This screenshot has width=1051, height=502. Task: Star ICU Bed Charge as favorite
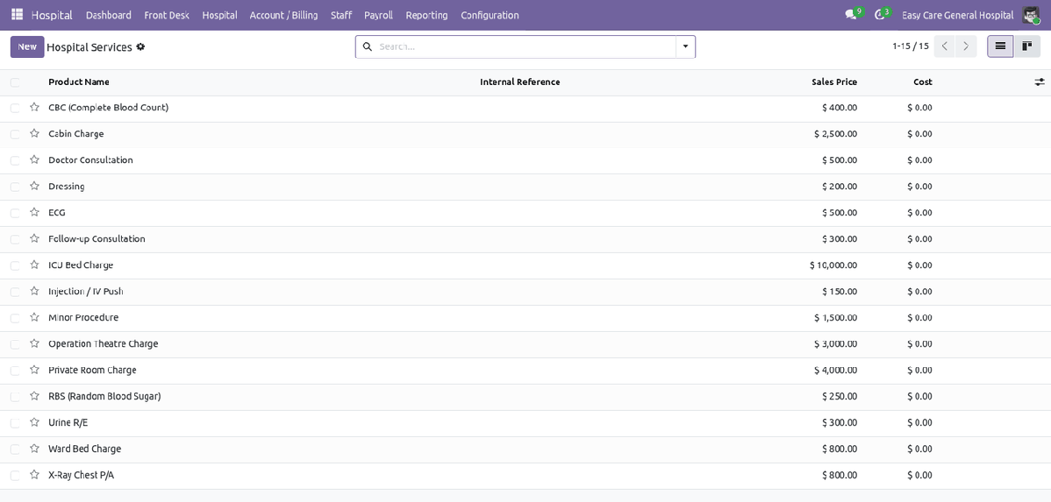click(34, 265)
